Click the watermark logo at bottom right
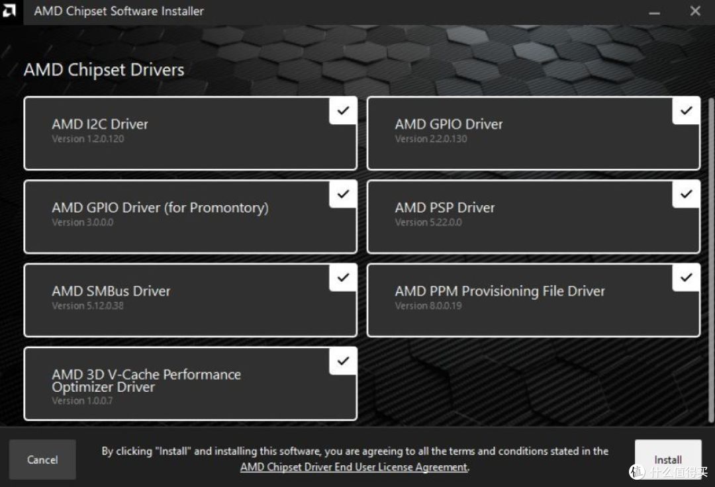Image resolution: width=715 pixels, height=487 pixels. pos(638,472)
